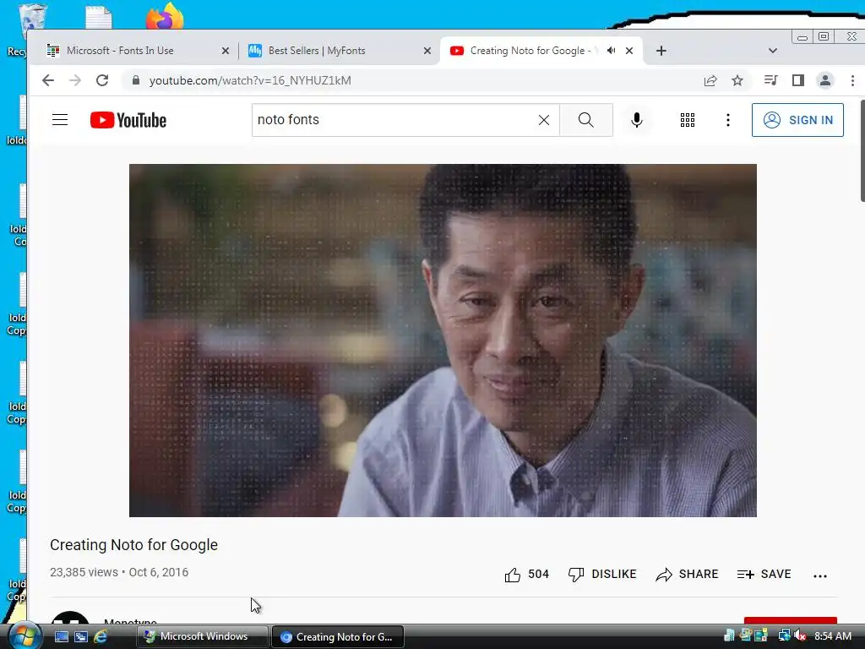Mute the Creating Noto tab speaker icon
The height and width of the screenshot is (649, 865).
(x=612, y=51)
